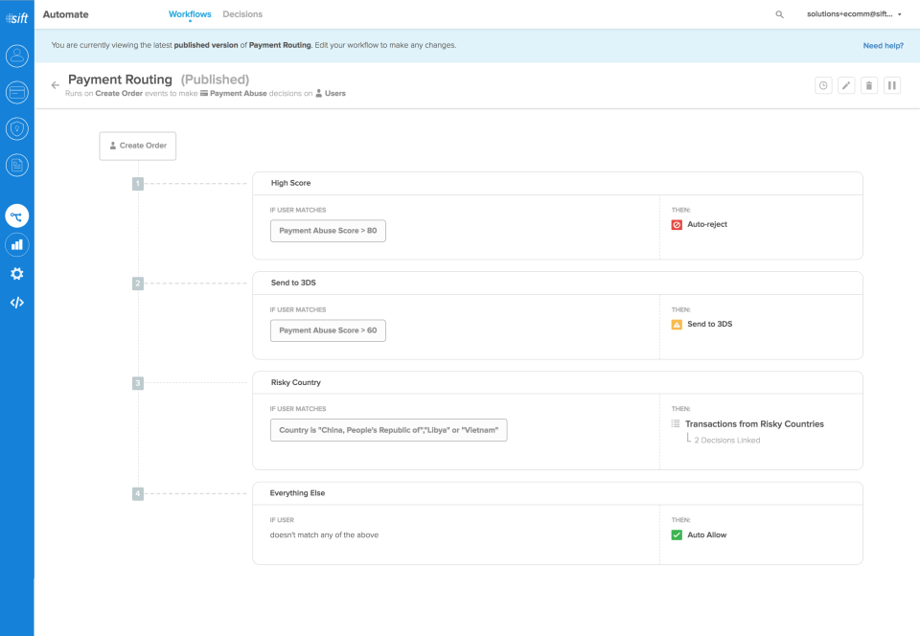Switch to the Decisions tab
Screen dimensions: 920x636
242,14
